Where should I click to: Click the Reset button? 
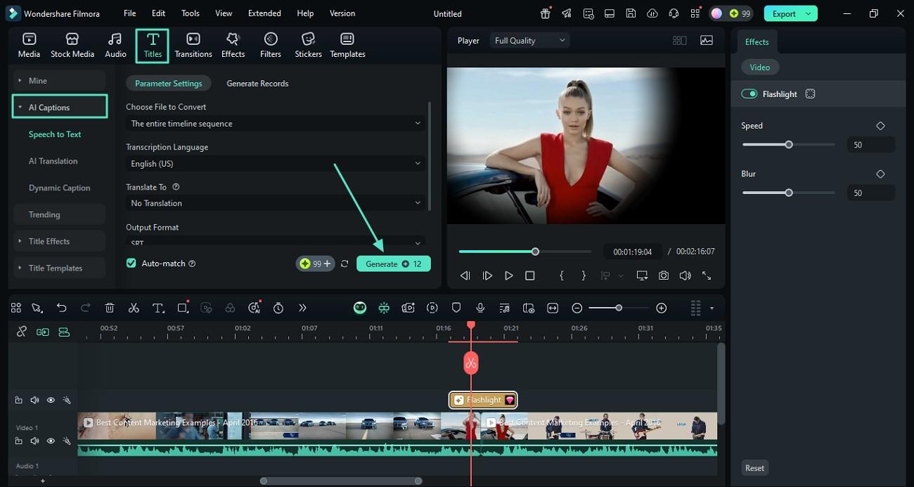[754, 468]
